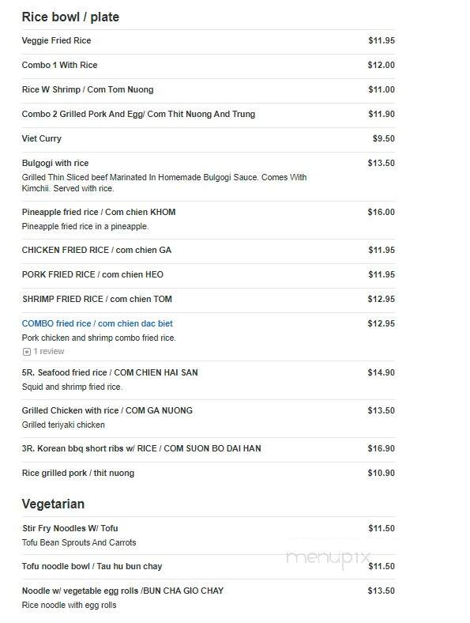Click the menupix watermark logo

[x=328, y=558]
